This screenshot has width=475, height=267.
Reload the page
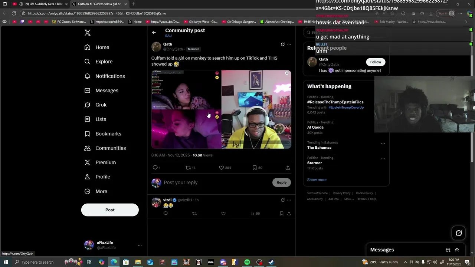tap(14, 13)
